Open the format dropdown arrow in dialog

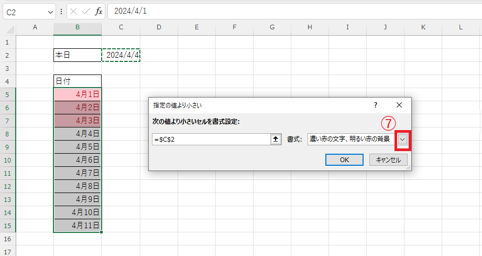click(x=402, y=140)
